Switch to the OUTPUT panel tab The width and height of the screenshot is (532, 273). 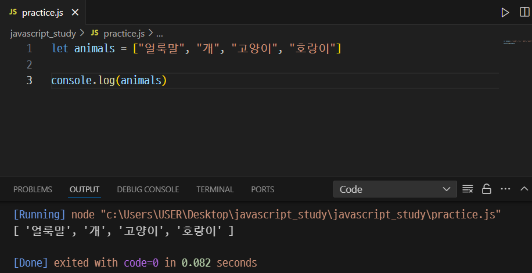tap(84, 189)
